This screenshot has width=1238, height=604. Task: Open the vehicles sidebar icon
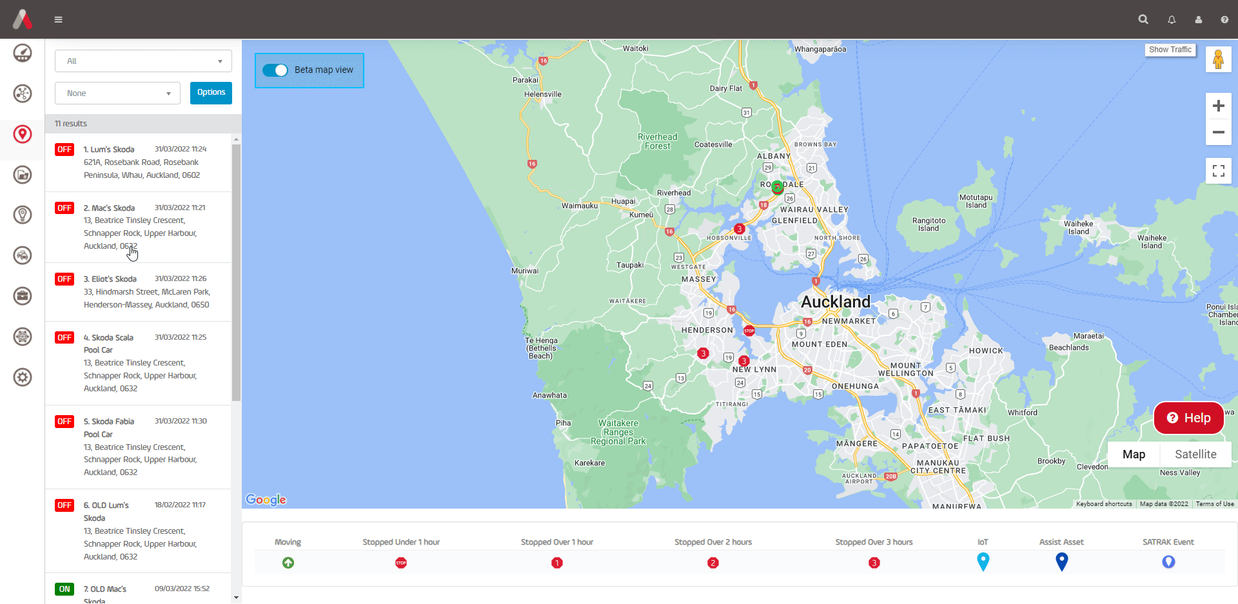pos(23,255)
